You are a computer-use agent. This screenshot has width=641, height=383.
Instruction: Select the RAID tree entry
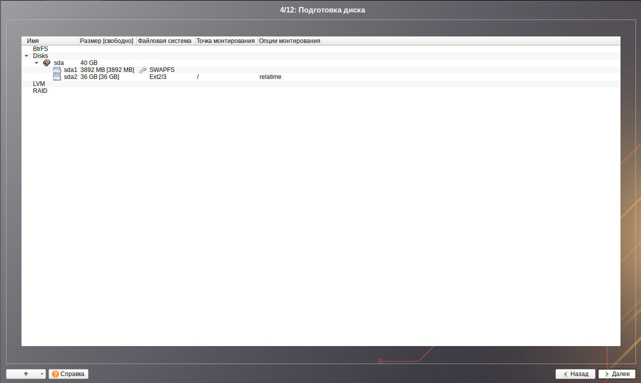pyautogui.click(x=40, y=91)
